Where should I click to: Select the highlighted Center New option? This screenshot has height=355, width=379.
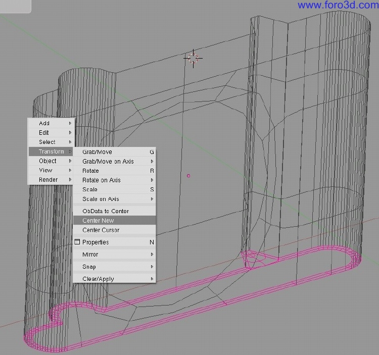click(115, 221)
